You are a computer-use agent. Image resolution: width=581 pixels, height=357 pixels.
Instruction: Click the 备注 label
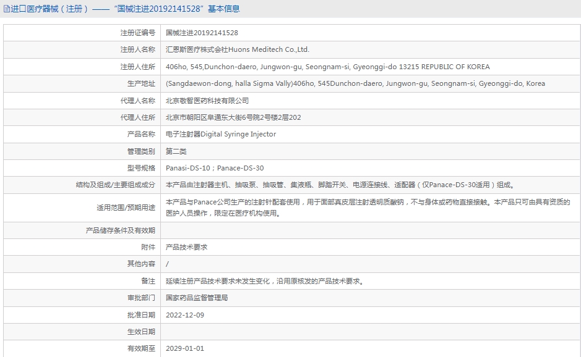coord(148,281)
